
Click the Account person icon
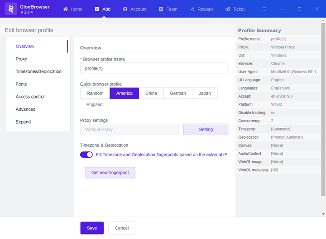click(x=125, y=9)
